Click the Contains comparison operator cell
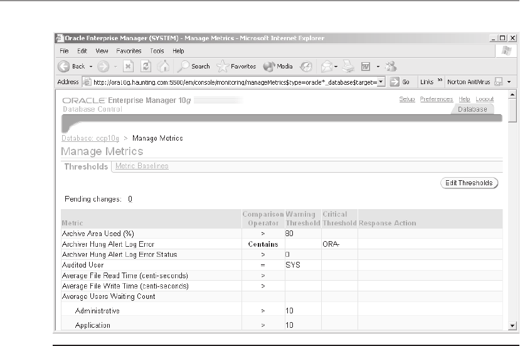Image resolution: width=520 pixels, height=346 pixels. (263, 244)
